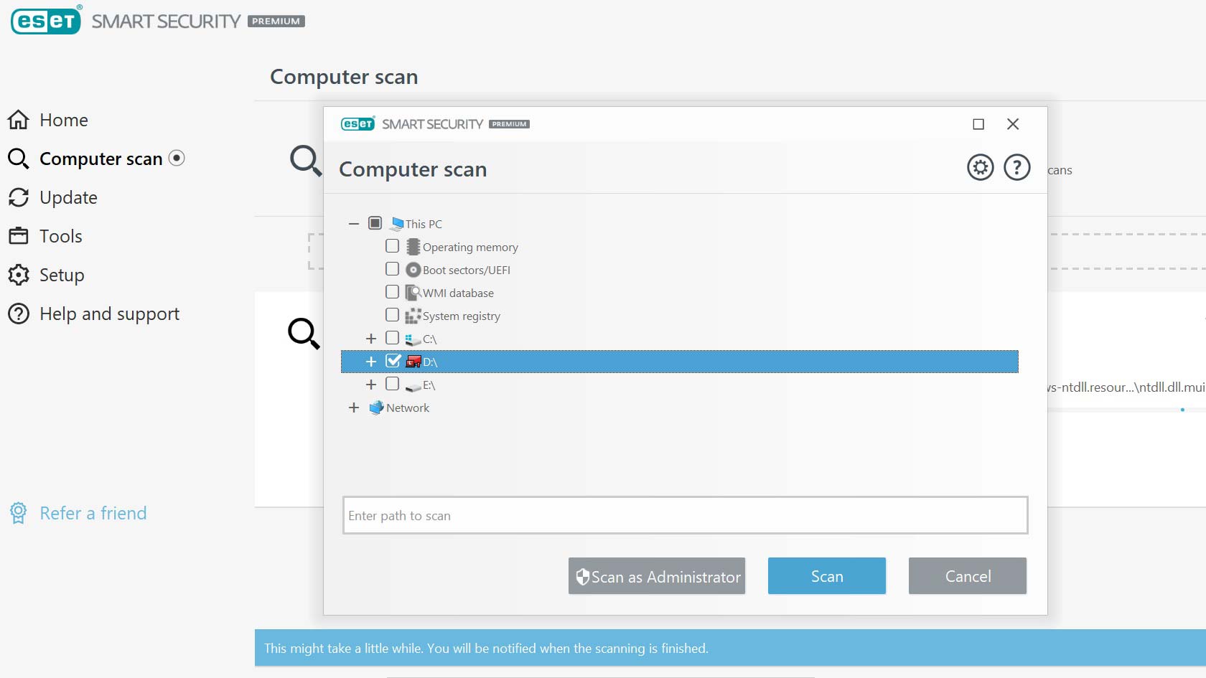1206x678 pixels.
Task: Select the Operating memory label
Action: tap(470, 247)
